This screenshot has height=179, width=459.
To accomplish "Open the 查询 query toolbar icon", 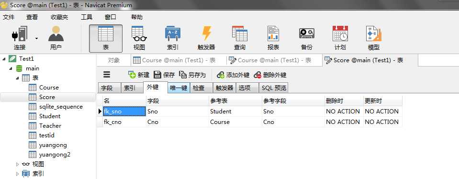I will pyautogui.click(x=239, y=38).
